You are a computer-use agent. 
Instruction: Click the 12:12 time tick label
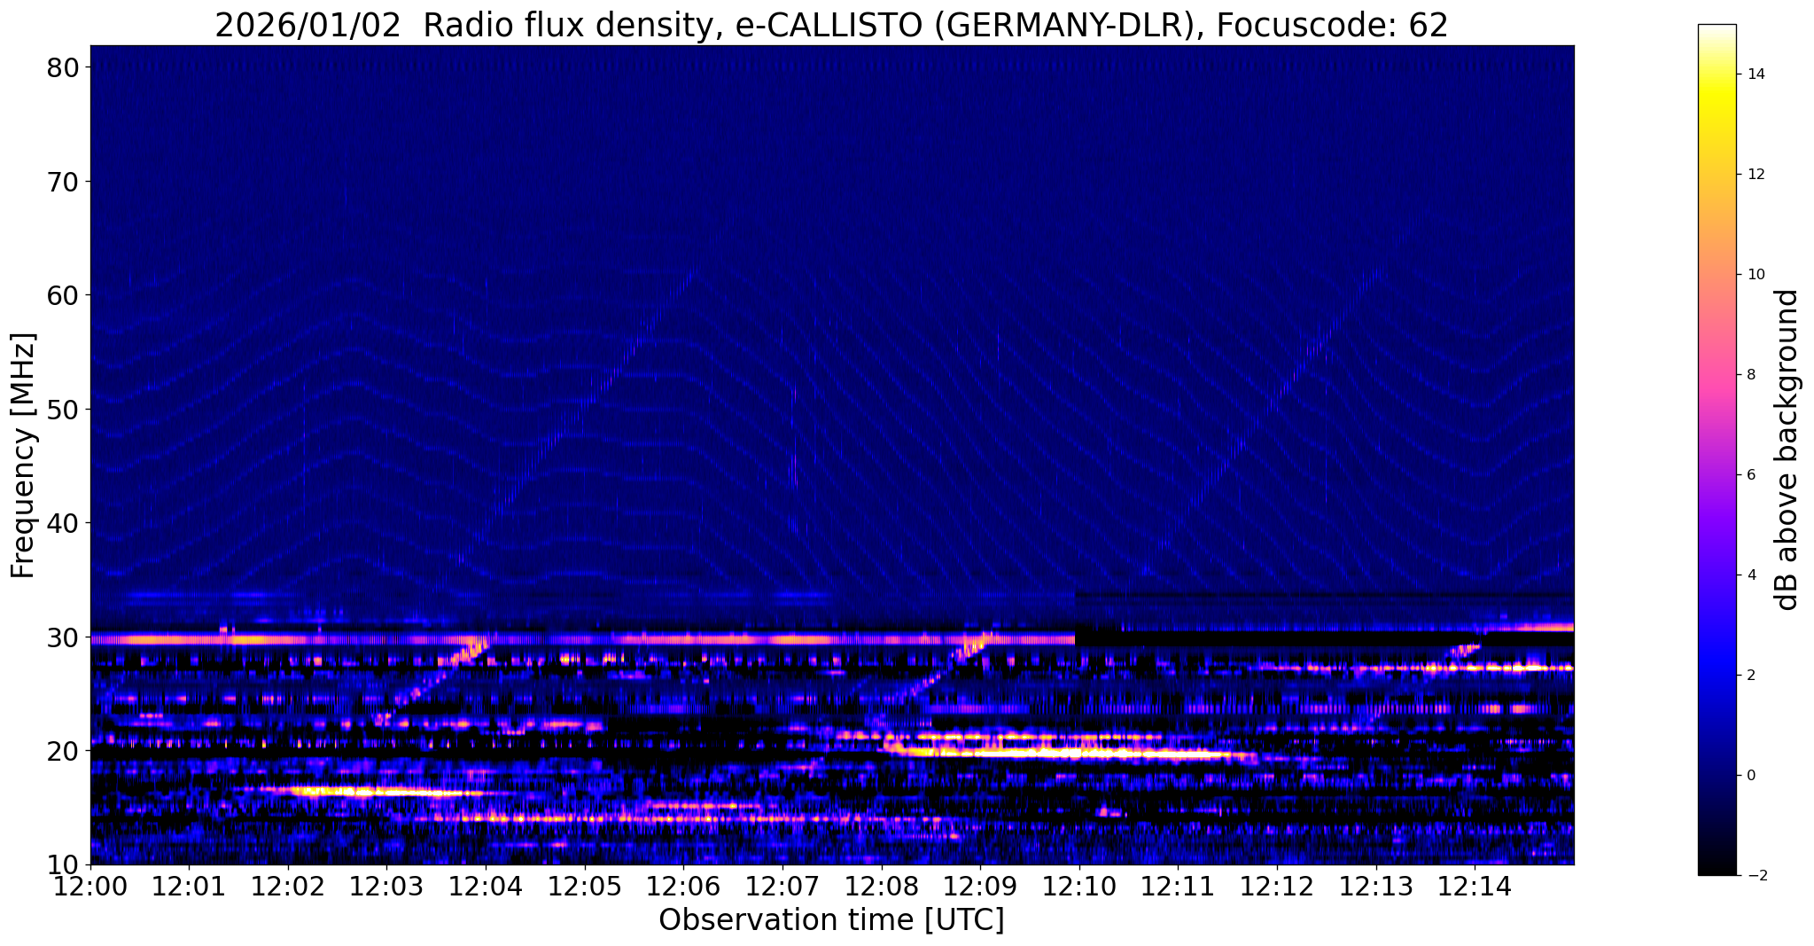1277,886
